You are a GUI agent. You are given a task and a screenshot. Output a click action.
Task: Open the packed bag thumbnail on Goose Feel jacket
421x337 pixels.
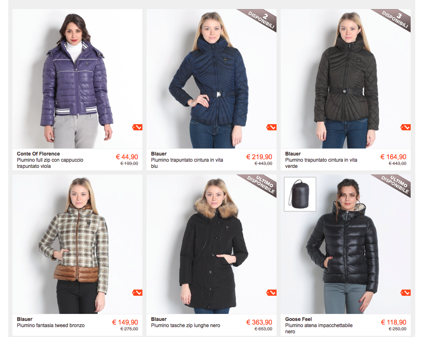point(300,194)
